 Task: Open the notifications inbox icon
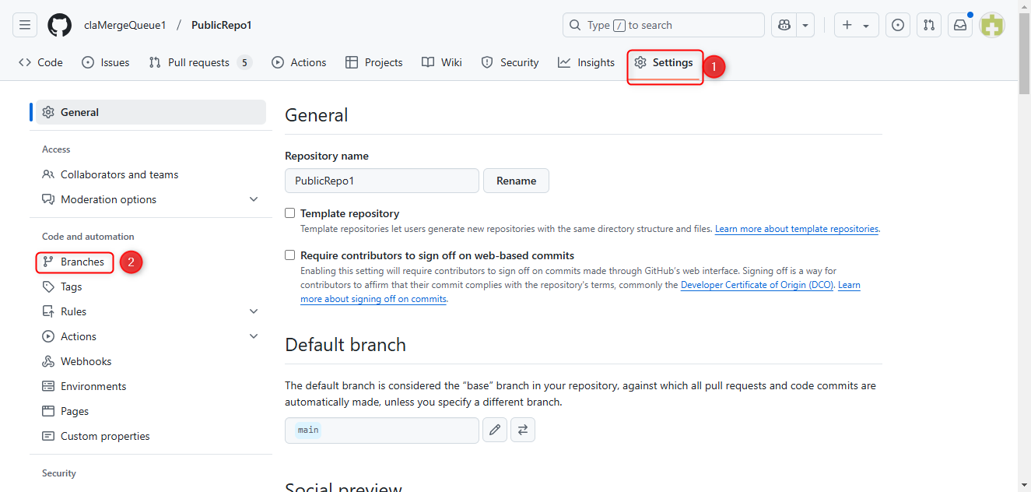[x=960, y=25]
